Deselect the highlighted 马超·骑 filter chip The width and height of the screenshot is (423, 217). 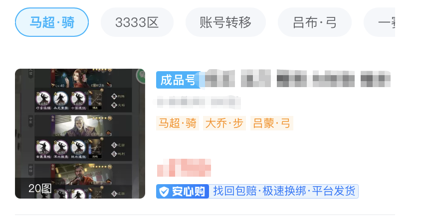click(x=52, y=22)
